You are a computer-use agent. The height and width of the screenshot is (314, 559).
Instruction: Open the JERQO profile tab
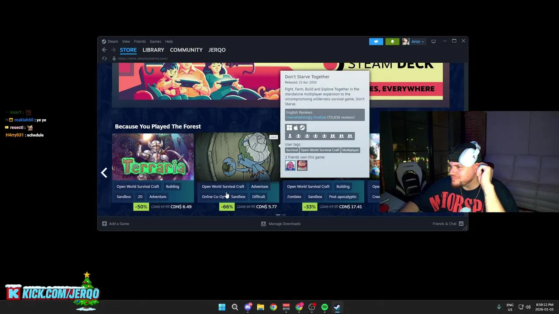tap(217, 50)
